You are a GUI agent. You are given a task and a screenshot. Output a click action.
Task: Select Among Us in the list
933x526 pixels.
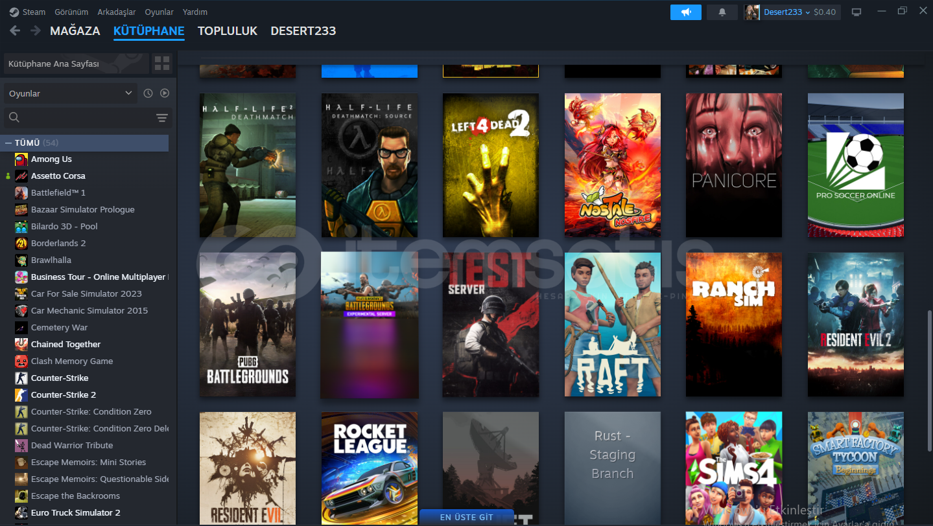click(51, 159)
